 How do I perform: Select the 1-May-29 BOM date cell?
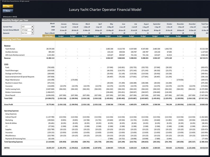110,27
